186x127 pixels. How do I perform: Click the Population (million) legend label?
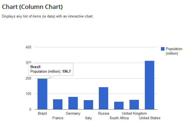point(174,51)
